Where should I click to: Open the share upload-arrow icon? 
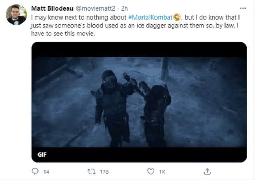pyautogui.click(x=207, y=172)
